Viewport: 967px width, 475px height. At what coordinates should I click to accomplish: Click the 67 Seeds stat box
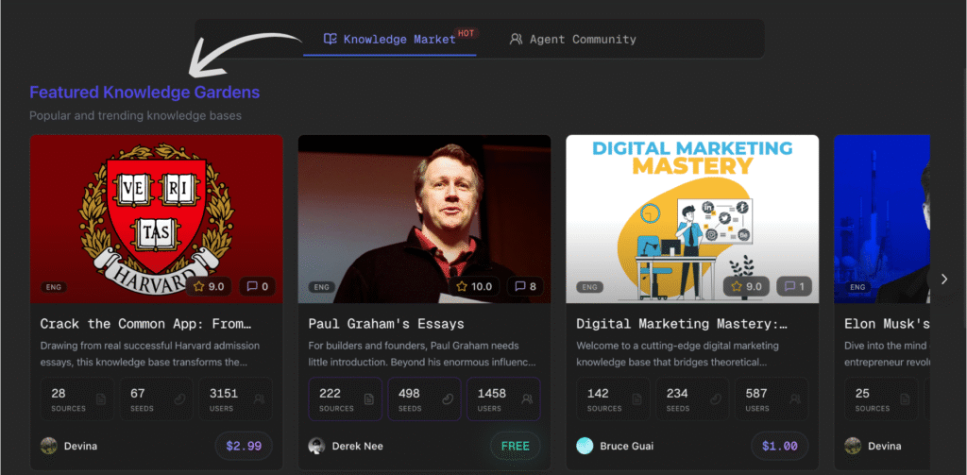(x=156, y=399)
